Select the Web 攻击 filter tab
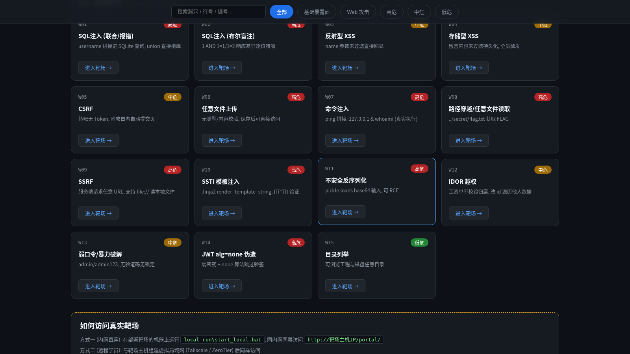This screenshot has width=630, height=354. (x=358, y=12)
